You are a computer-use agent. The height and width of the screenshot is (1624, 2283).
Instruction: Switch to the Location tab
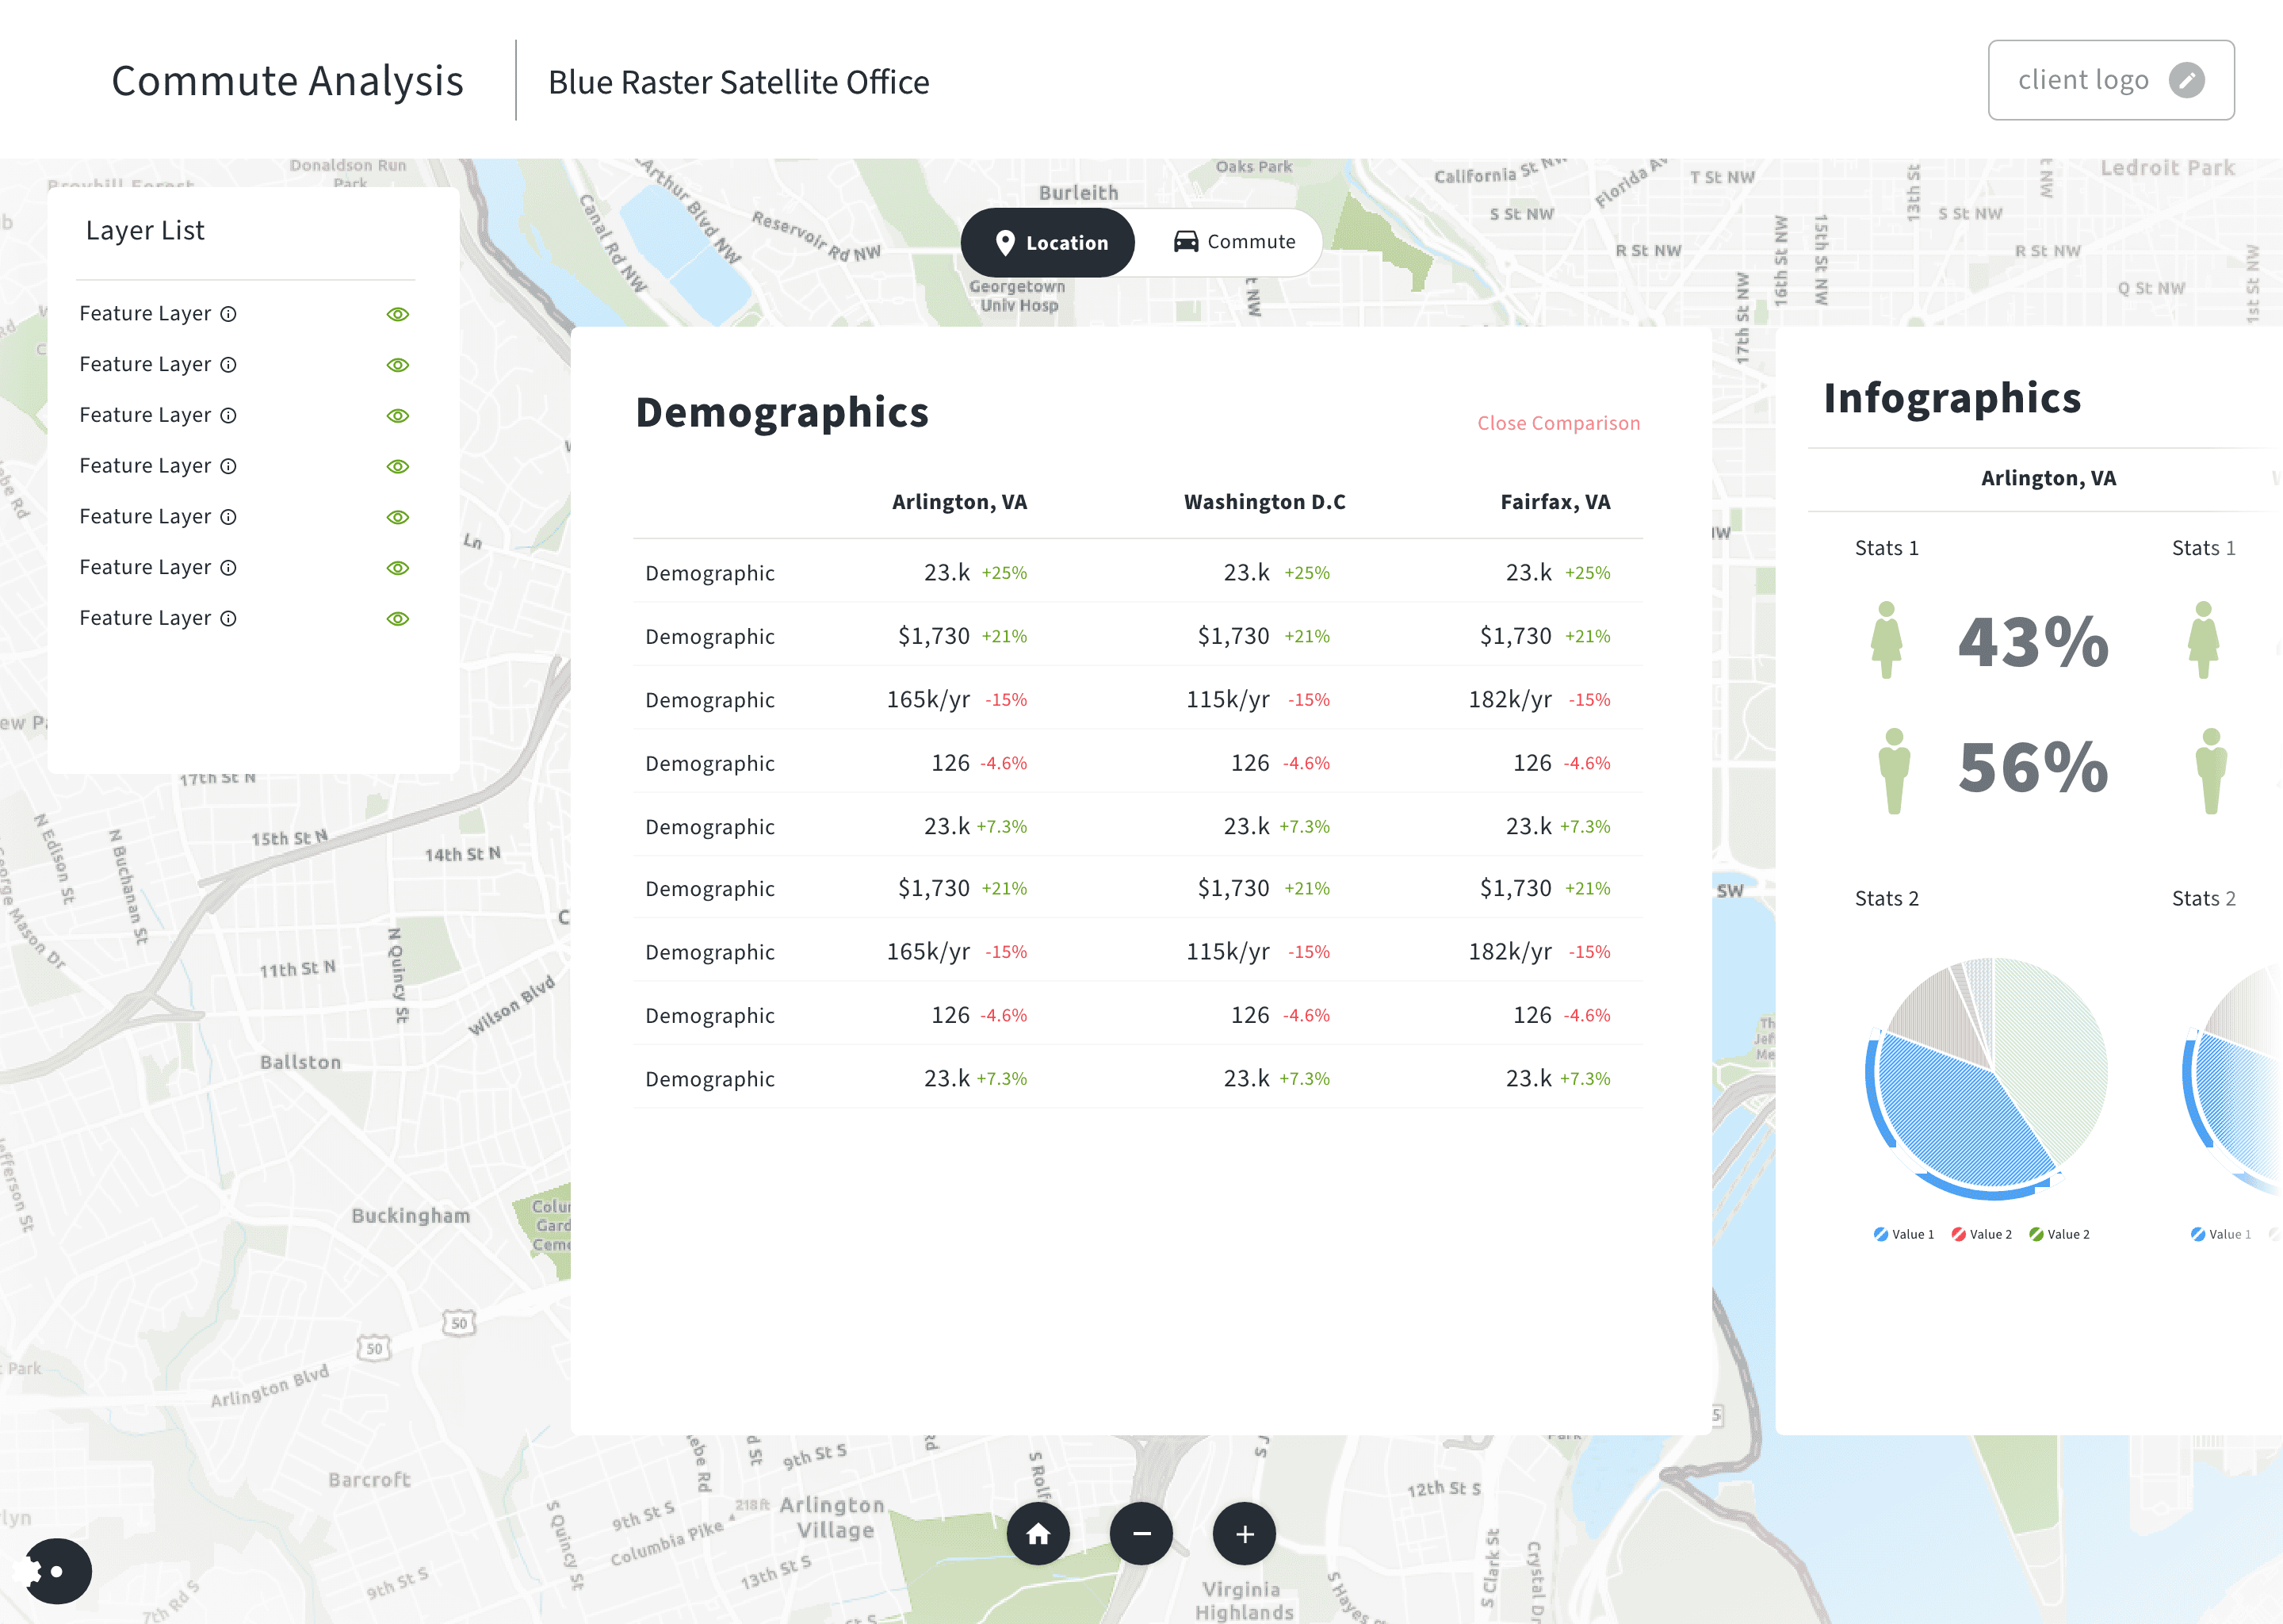1047,242
